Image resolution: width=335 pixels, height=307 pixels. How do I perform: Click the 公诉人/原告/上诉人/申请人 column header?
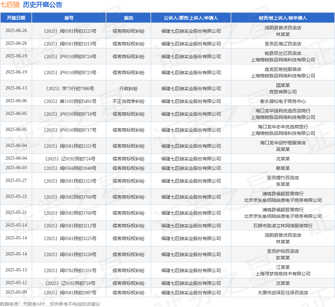(x=191, y=18)
